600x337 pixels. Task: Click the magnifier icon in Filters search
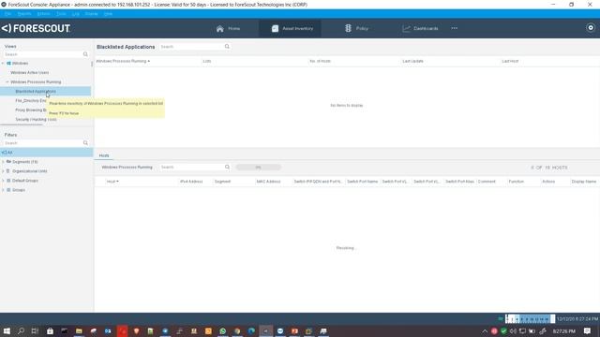pos(85,143)
